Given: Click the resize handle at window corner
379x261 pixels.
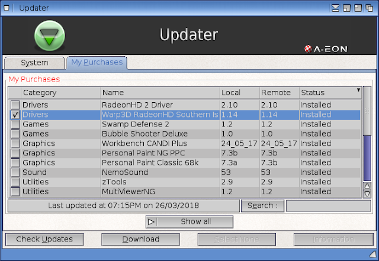Looking at the screenshot, I should (374, 255).
